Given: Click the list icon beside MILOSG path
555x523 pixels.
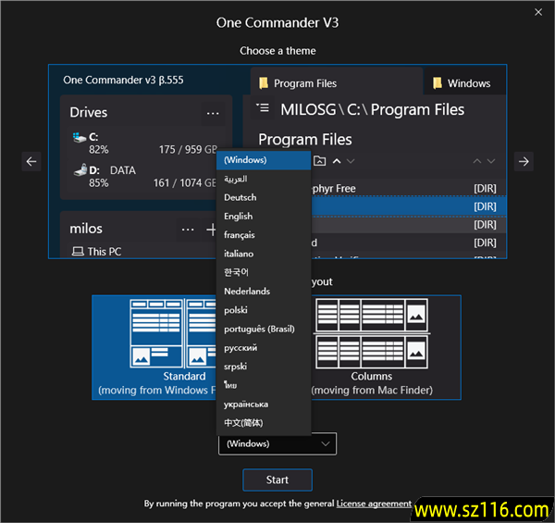Looking at the screenshot, I should coord(263,109).
